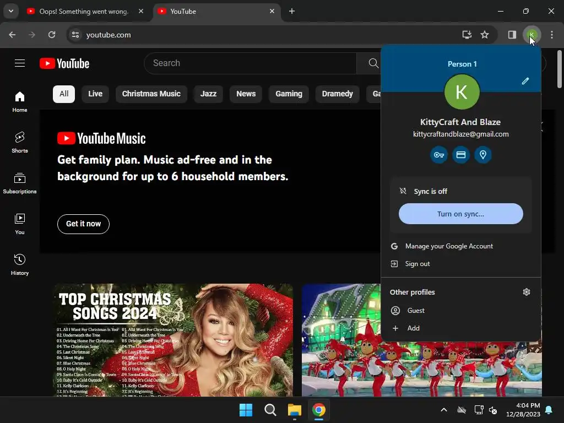Choose Sign out in profile menu
The width and height of the screenshot is (564, 423).
(461, 264)
